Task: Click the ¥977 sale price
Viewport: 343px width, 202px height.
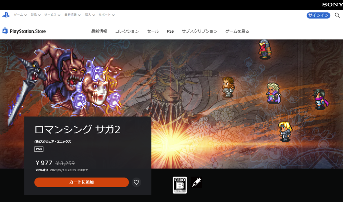Action: (x=44, y=163)
